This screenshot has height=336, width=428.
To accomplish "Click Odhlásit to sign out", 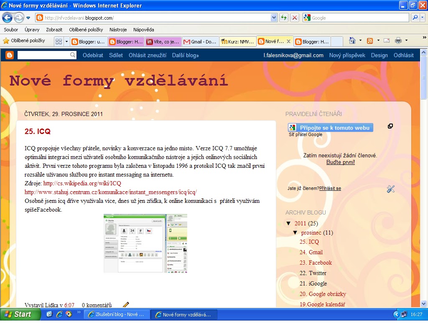I will 403,56.
